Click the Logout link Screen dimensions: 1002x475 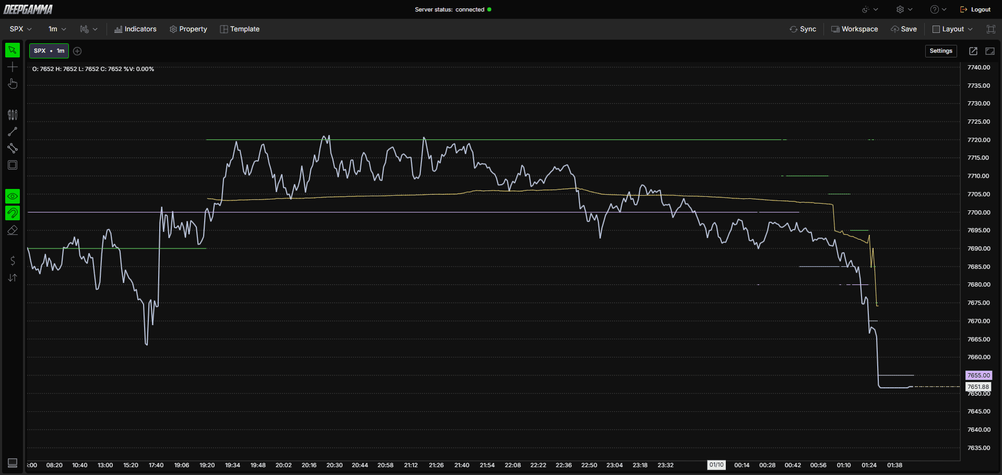tap(975, 9)
